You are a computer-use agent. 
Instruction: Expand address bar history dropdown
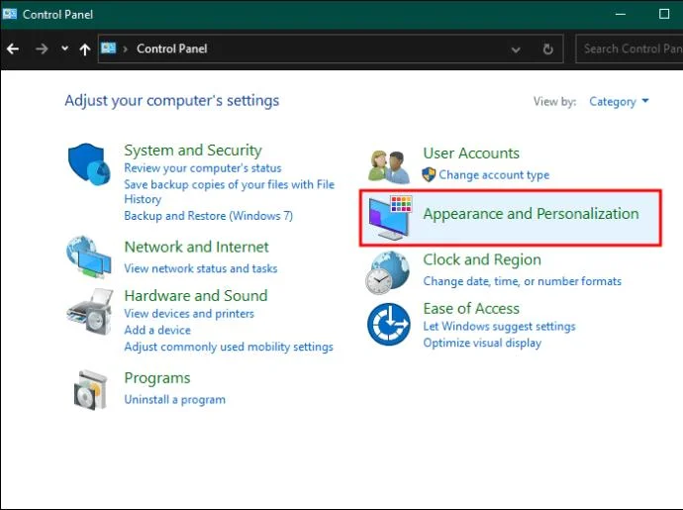tap(516, 50)
